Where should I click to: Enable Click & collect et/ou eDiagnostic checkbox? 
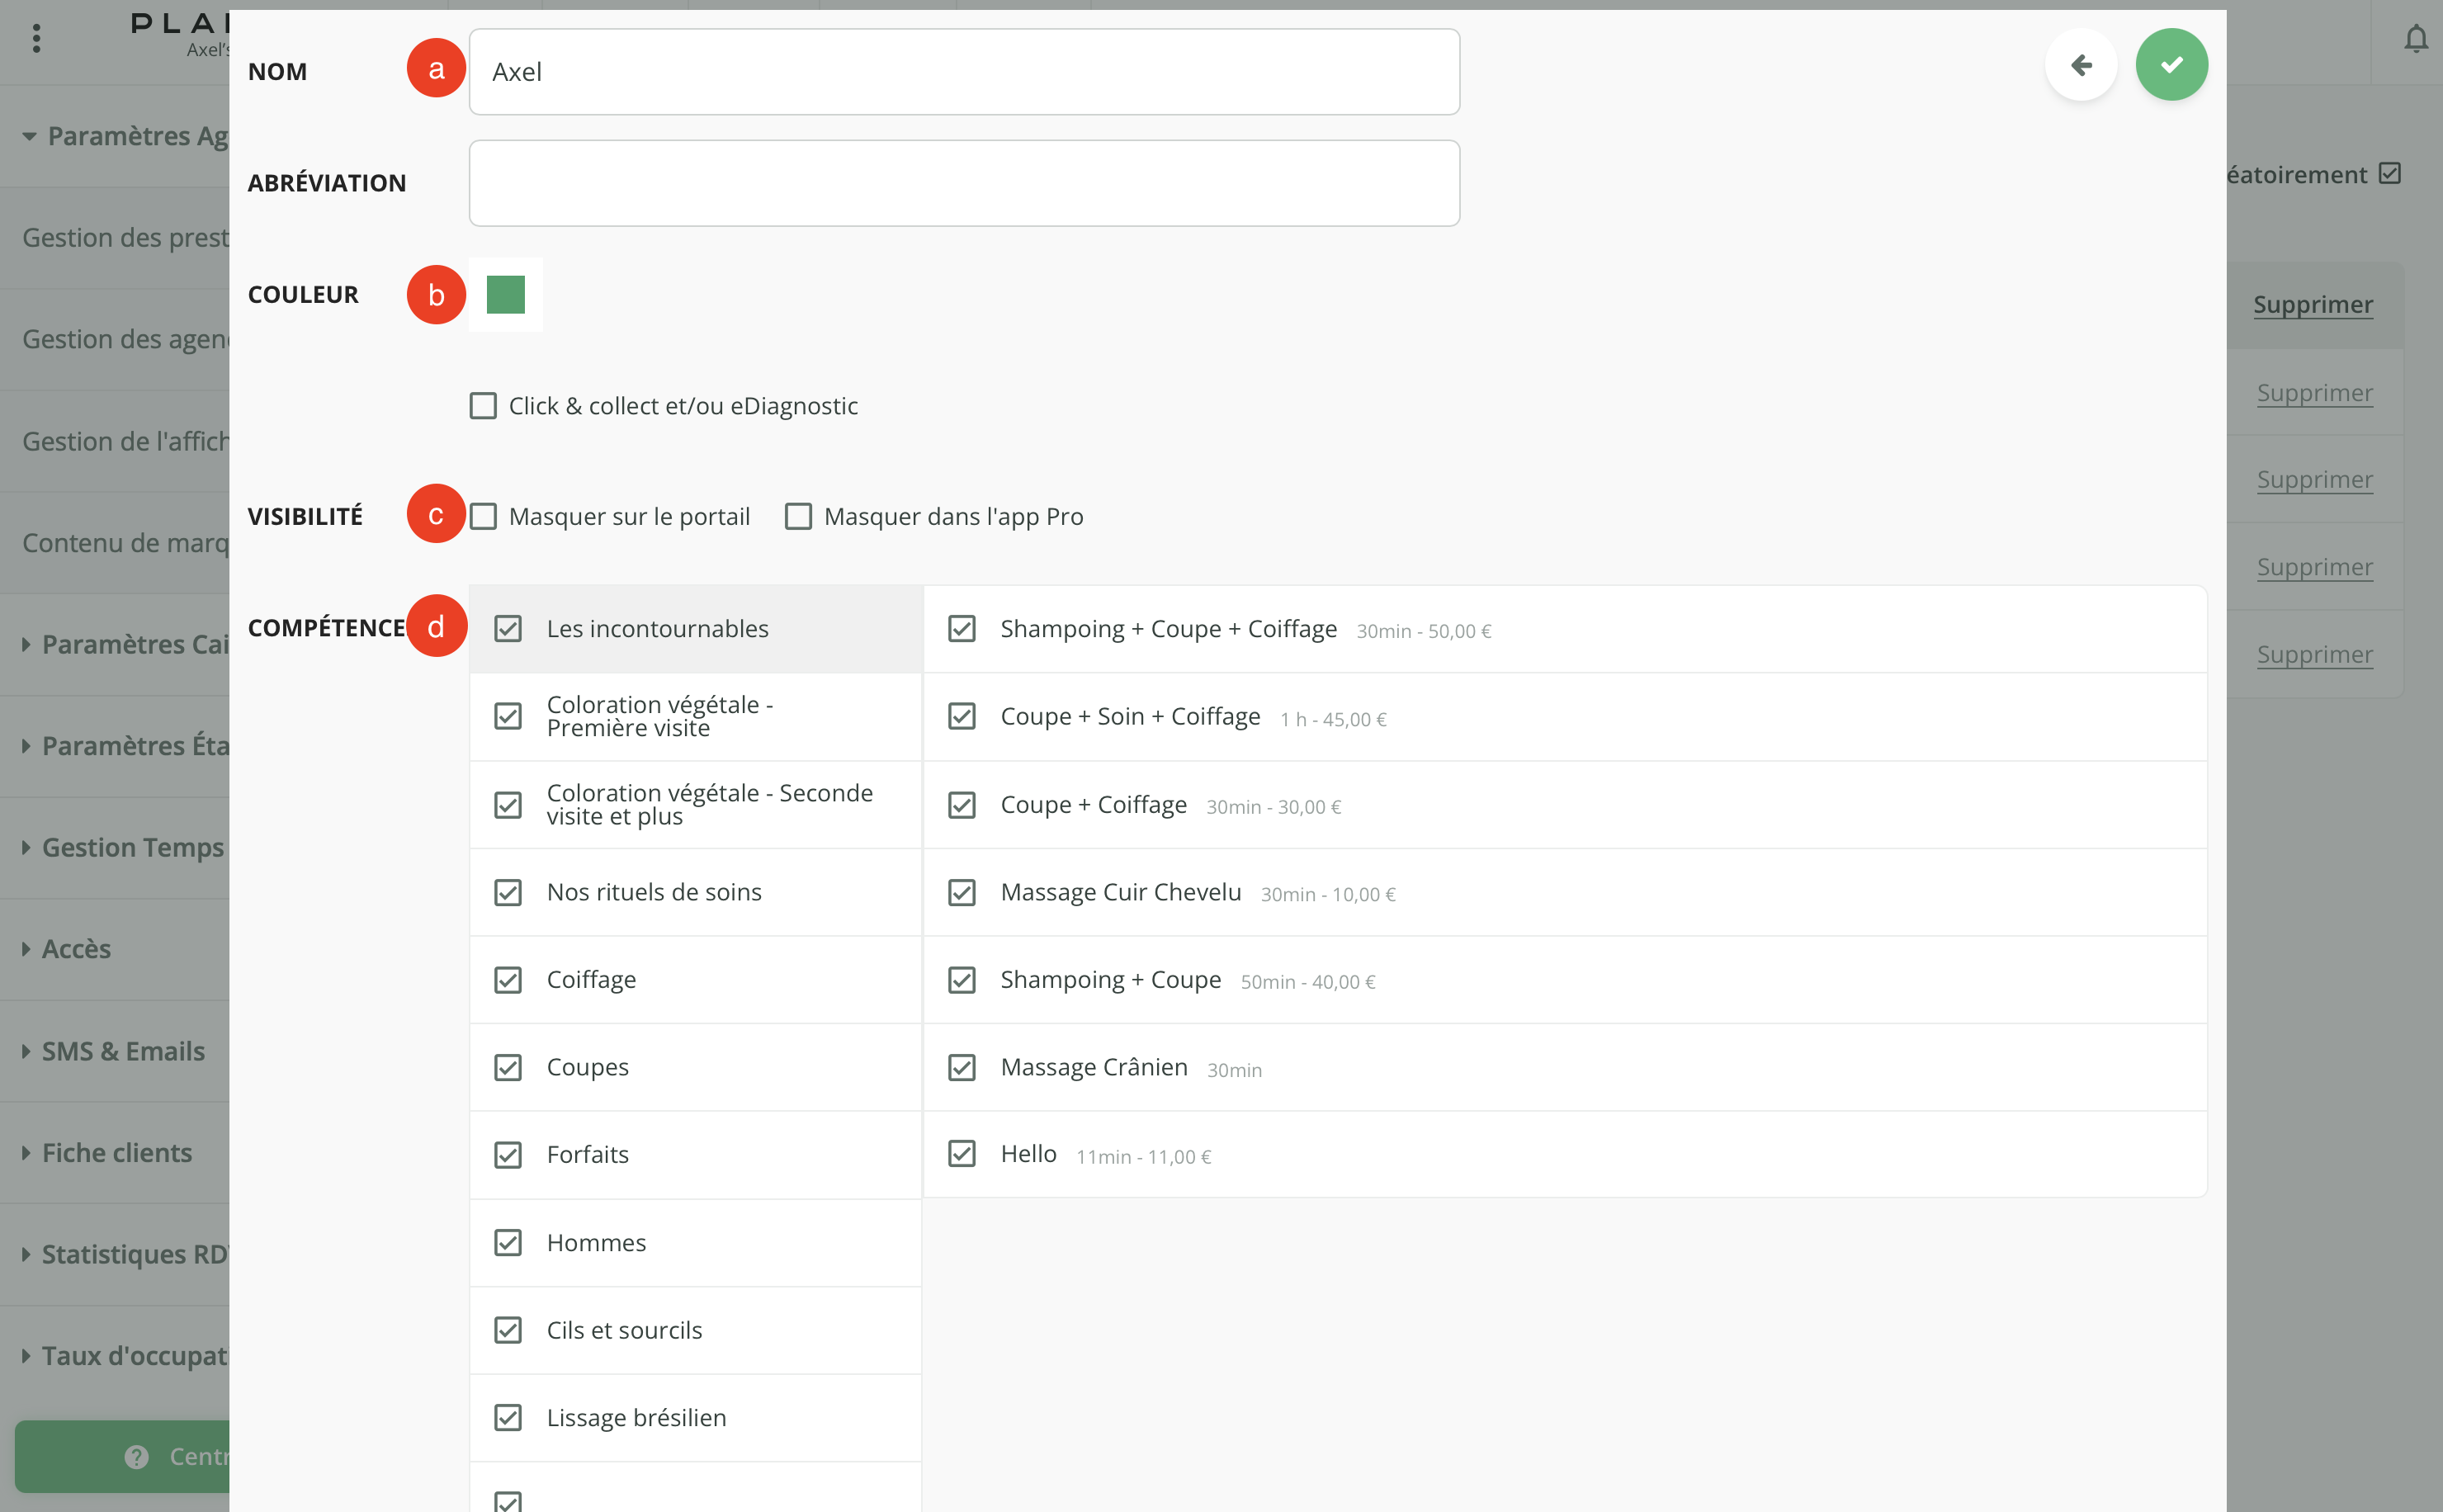click(x=483, y=406)
